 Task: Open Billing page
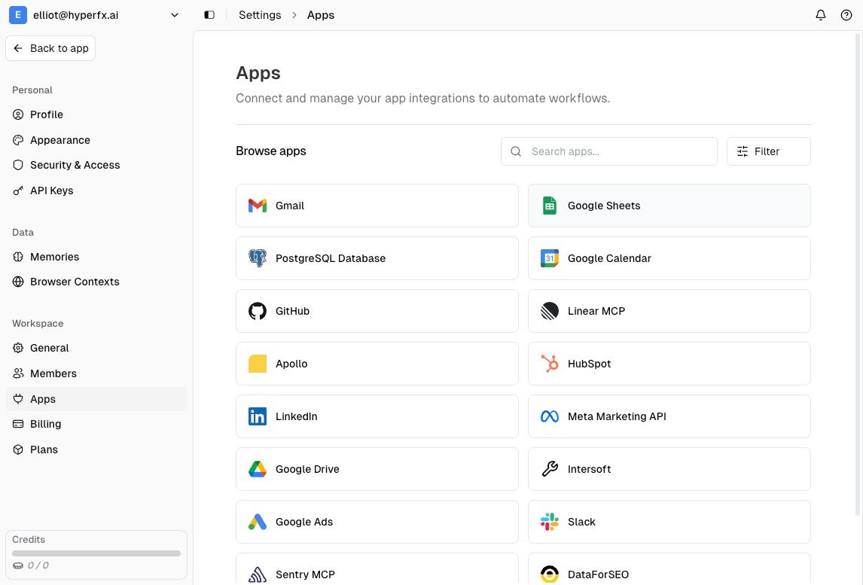pos(96,424)
